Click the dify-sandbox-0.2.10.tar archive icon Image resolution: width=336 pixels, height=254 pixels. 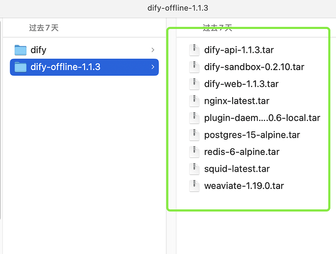[194, 67]
